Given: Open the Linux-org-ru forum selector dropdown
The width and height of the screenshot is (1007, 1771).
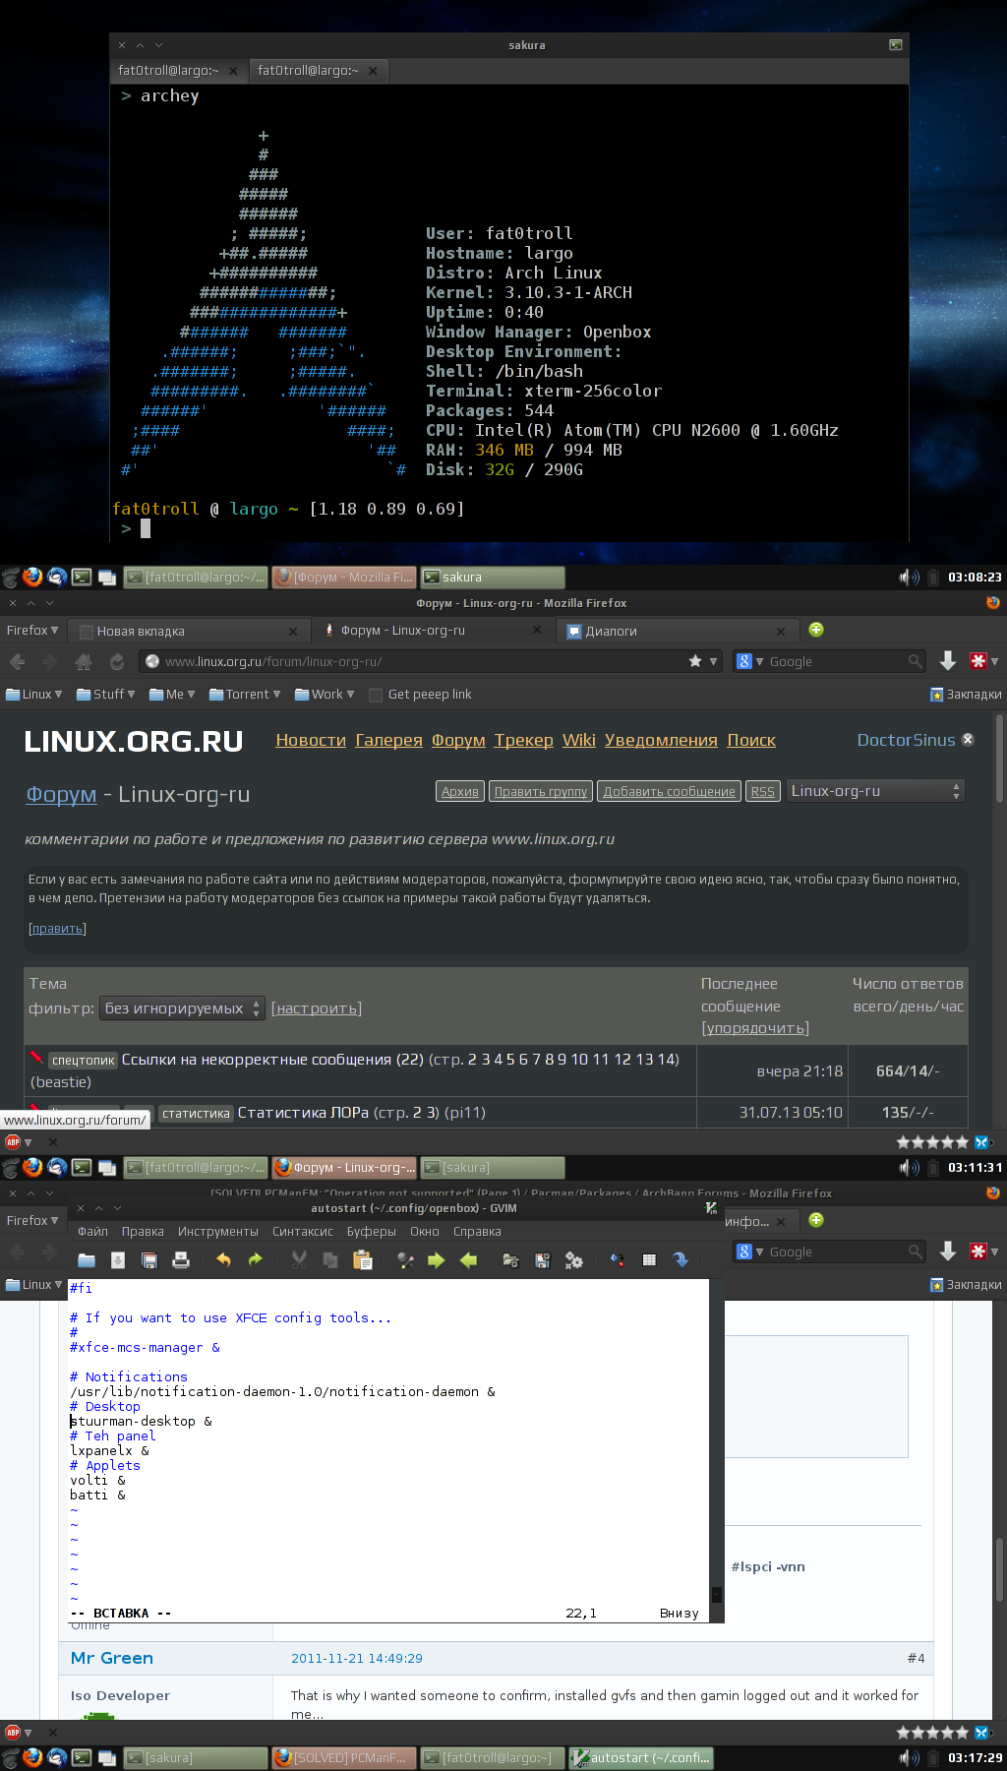Looking at the screenshot, I should [875, 791].
